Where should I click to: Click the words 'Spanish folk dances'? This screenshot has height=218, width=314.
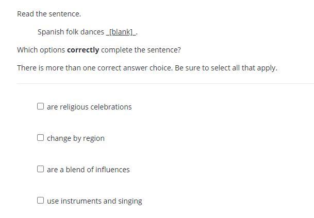click(x=71, y=32)
